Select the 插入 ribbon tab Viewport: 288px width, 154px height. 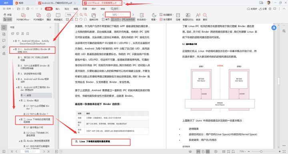[x=58, y=9]
